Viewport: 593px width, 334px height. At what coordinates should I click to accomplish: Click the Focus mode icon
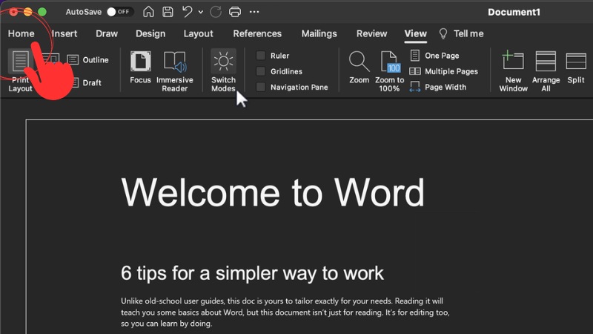click(x=140, y=62)
